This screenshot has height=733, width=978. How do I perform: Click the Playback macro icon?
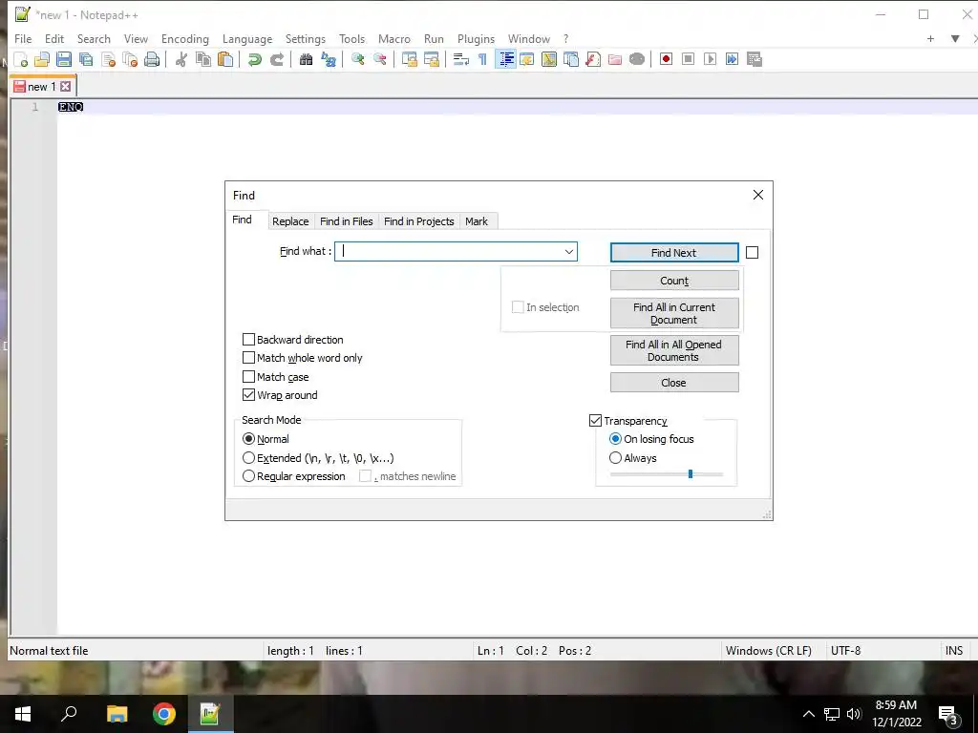[x=710, y=59]
